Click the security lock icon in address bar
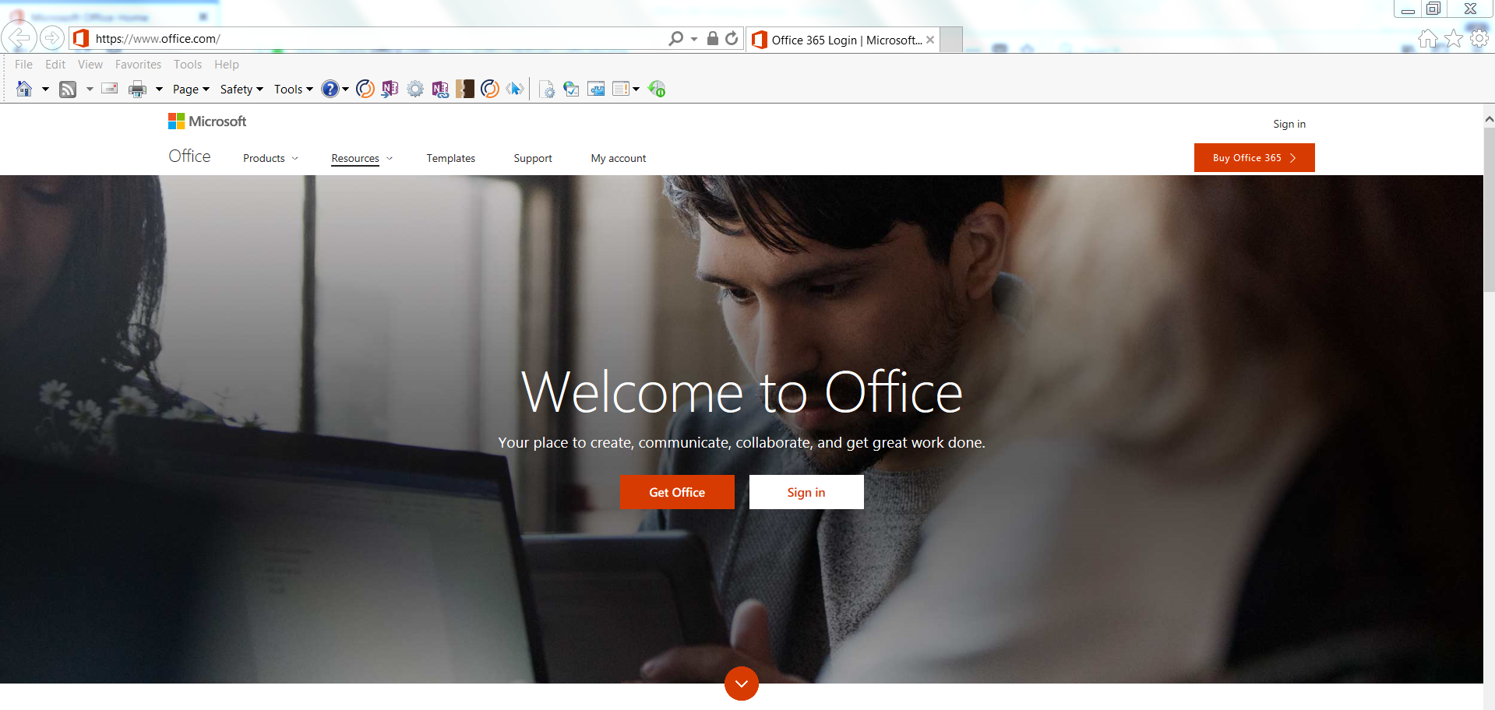 (712, 38)
